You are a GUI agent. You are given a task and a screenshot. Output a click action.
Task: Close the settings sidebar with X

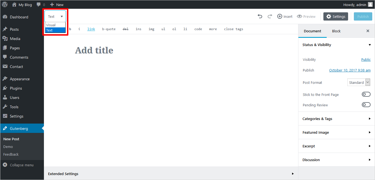click(368, 31)
